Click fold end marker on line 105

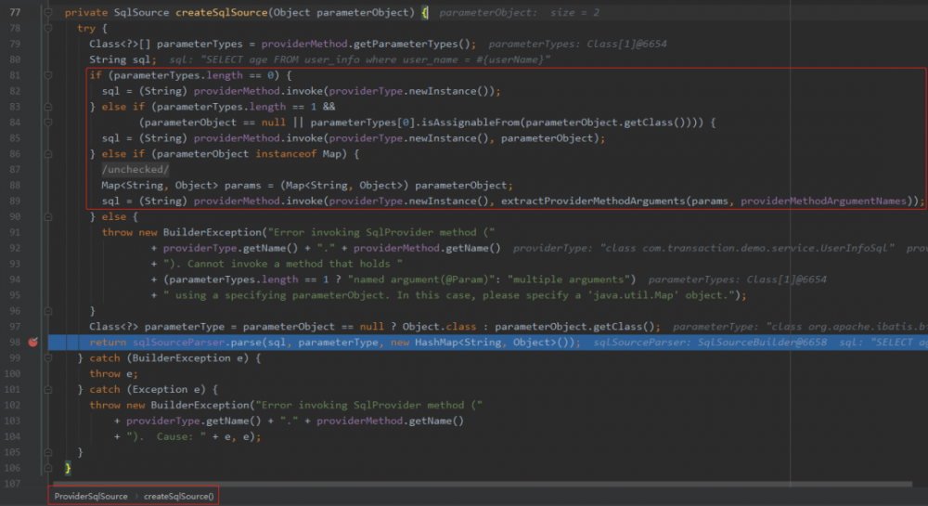[x=48, y=452]
